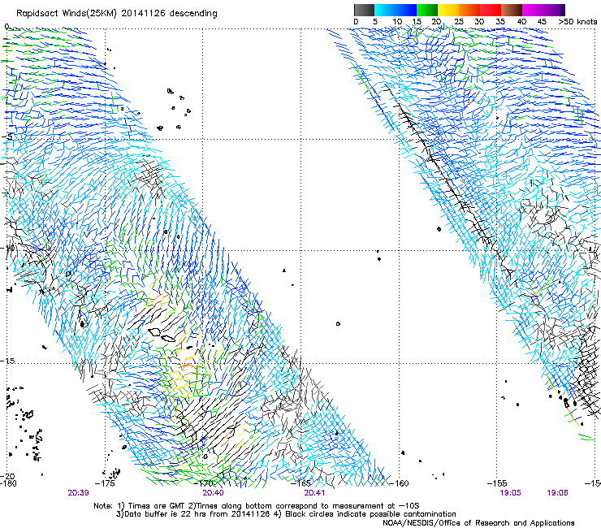Click the '20' label under the color bar
Screen dimensions: 601x528
(x=436, y=21)
